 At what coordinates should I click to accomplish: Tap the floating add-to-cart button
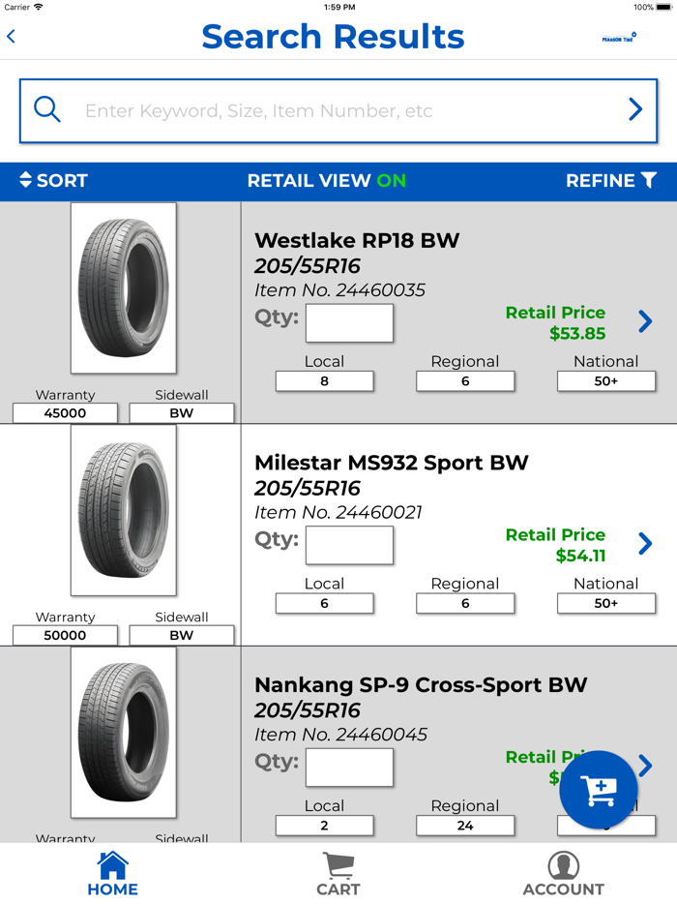coord(598,790)
